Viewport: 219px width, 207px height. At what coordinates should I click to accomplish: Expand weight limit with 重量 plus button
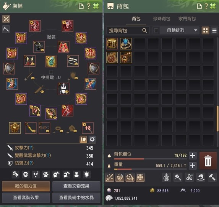tap(193, 166)
